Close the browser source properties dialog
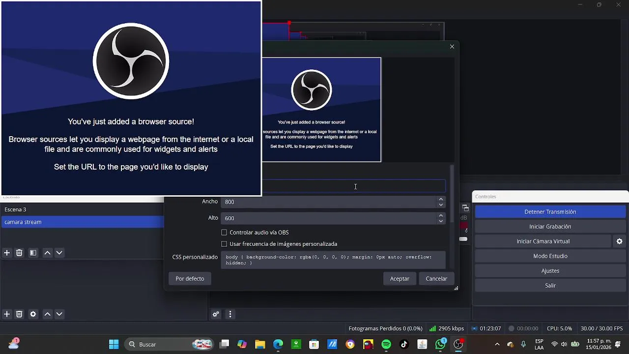629x354 pixels. pyautogui.click(x=452, y=47)
